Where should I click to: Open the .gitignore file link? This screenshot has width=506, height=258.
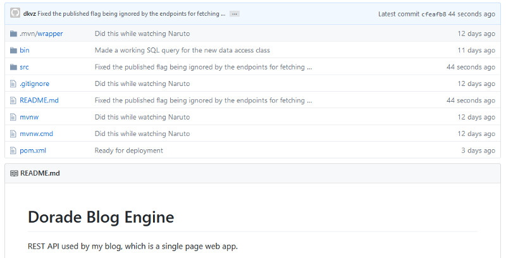click(34, 83)
